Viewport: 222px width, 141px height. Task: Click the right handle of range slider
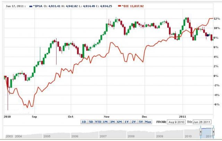pyautogui.click(x=213, y=132)
